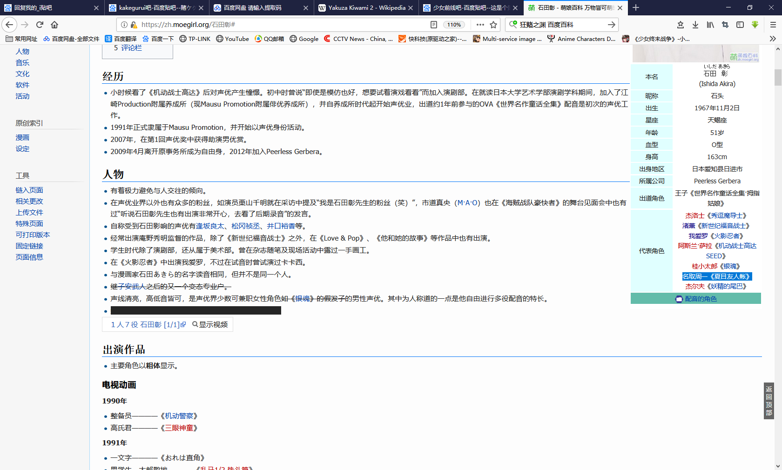
Task: Open 《三眼神童》 work link
Action: pos(179,428)
